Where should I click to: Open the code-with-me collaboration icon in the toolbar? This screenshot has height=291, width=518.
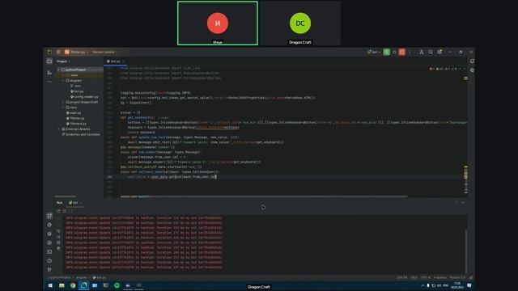pyautogui.click(x=422, y=52)
